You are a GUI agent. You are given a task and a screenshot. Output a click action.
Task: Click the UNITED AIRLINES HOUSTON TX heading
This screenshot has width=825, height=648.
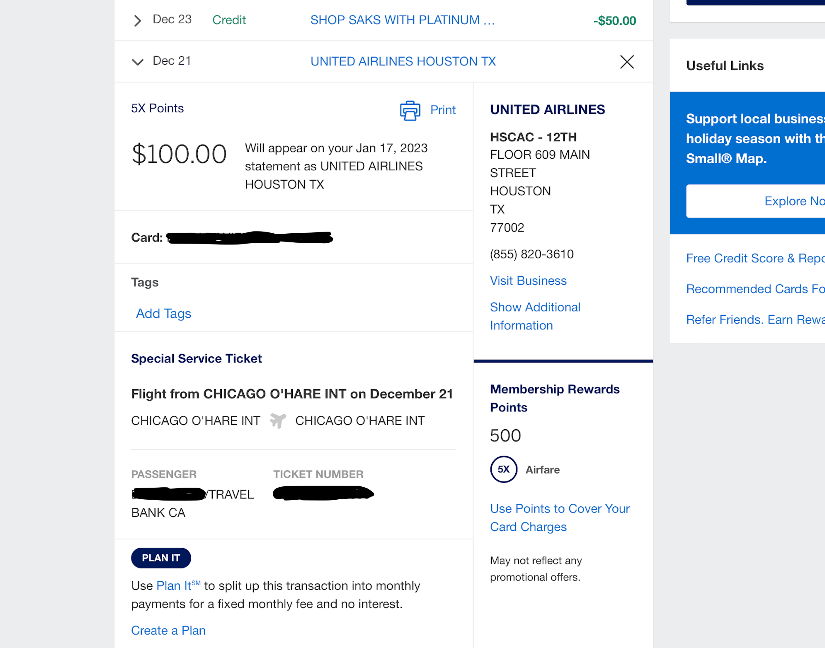pyautogui.click(x=403, y=61)
